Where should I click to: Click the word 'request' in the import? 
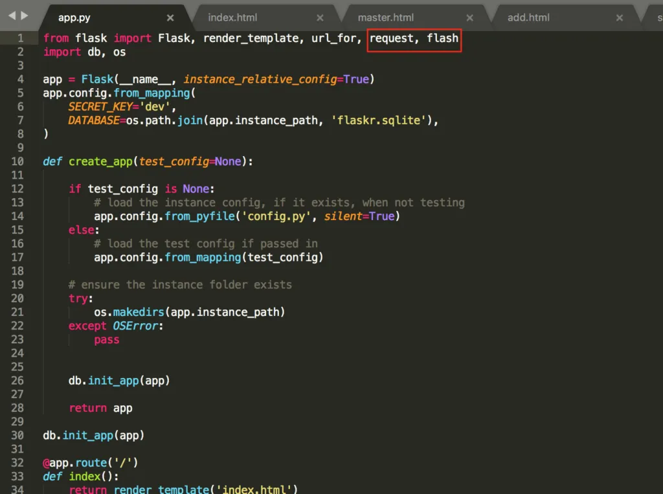coord(392,38)
